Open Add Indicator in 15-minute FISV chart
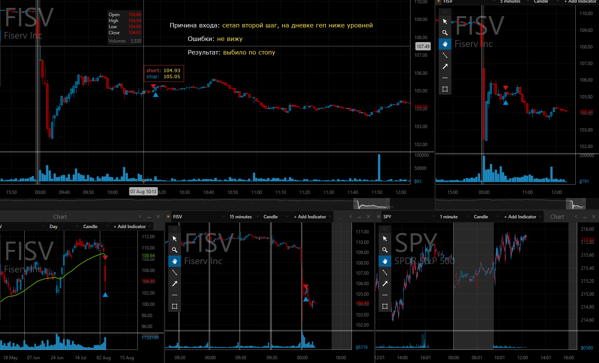 pos(312,217)
